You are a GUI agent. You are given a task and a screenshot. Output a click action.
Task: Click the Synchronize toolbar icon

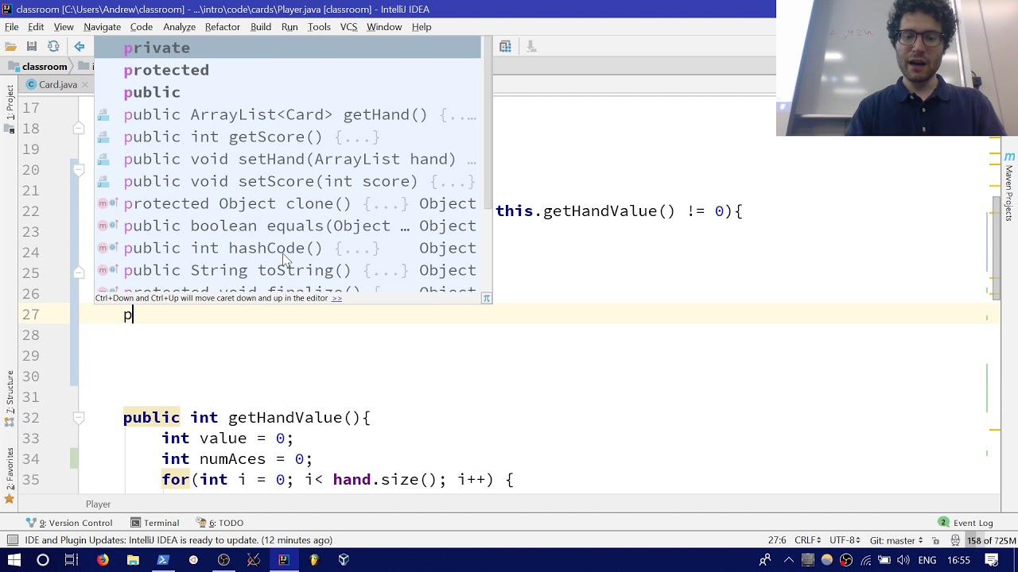(53, 47)
